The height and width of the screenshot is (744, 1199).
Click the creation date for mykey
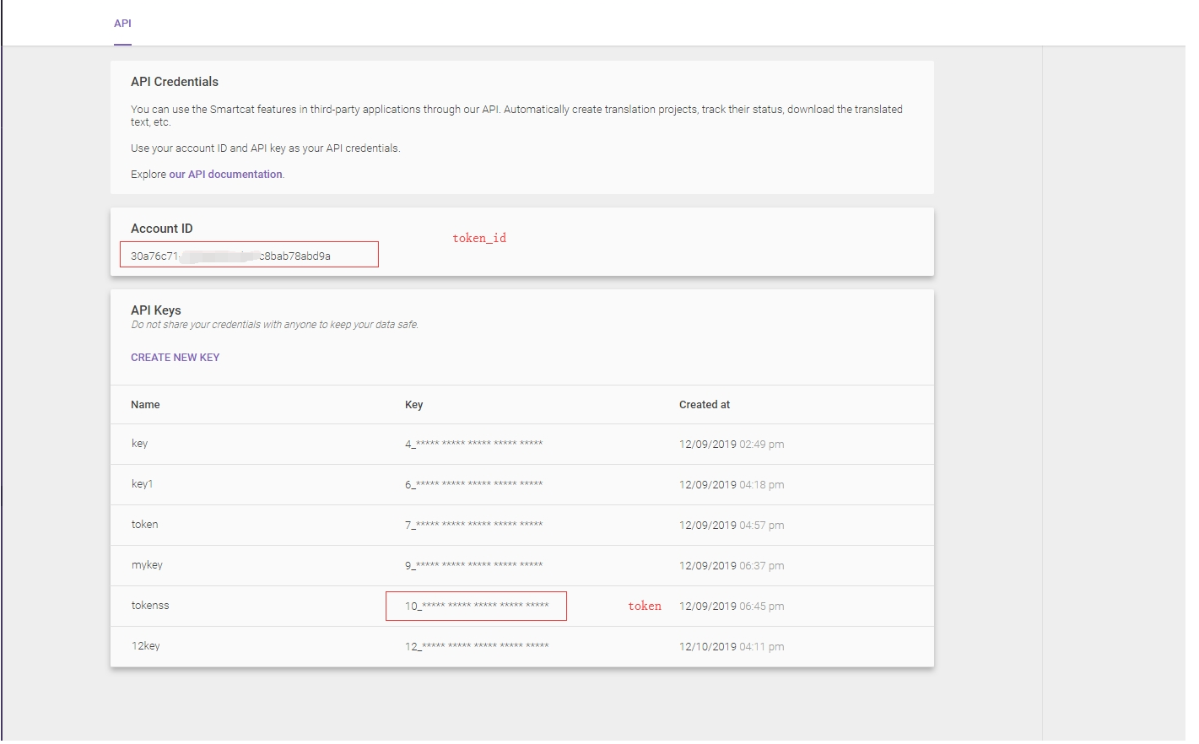(x=732, y=565)
